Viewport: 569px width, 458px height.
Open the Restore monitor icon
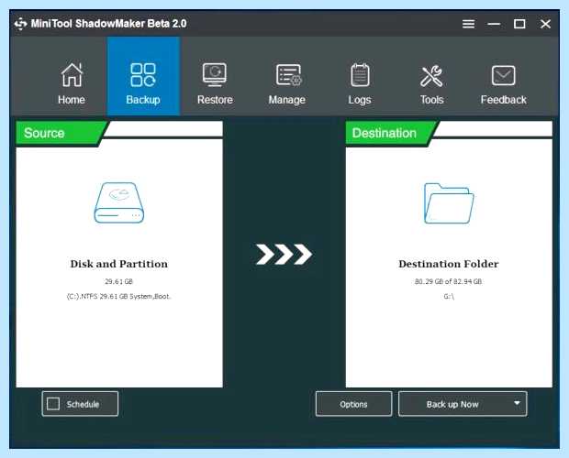[215, 75]
